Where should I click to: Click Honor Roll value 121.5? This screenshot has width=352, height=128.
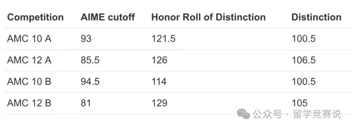click(x=163, y=39)
